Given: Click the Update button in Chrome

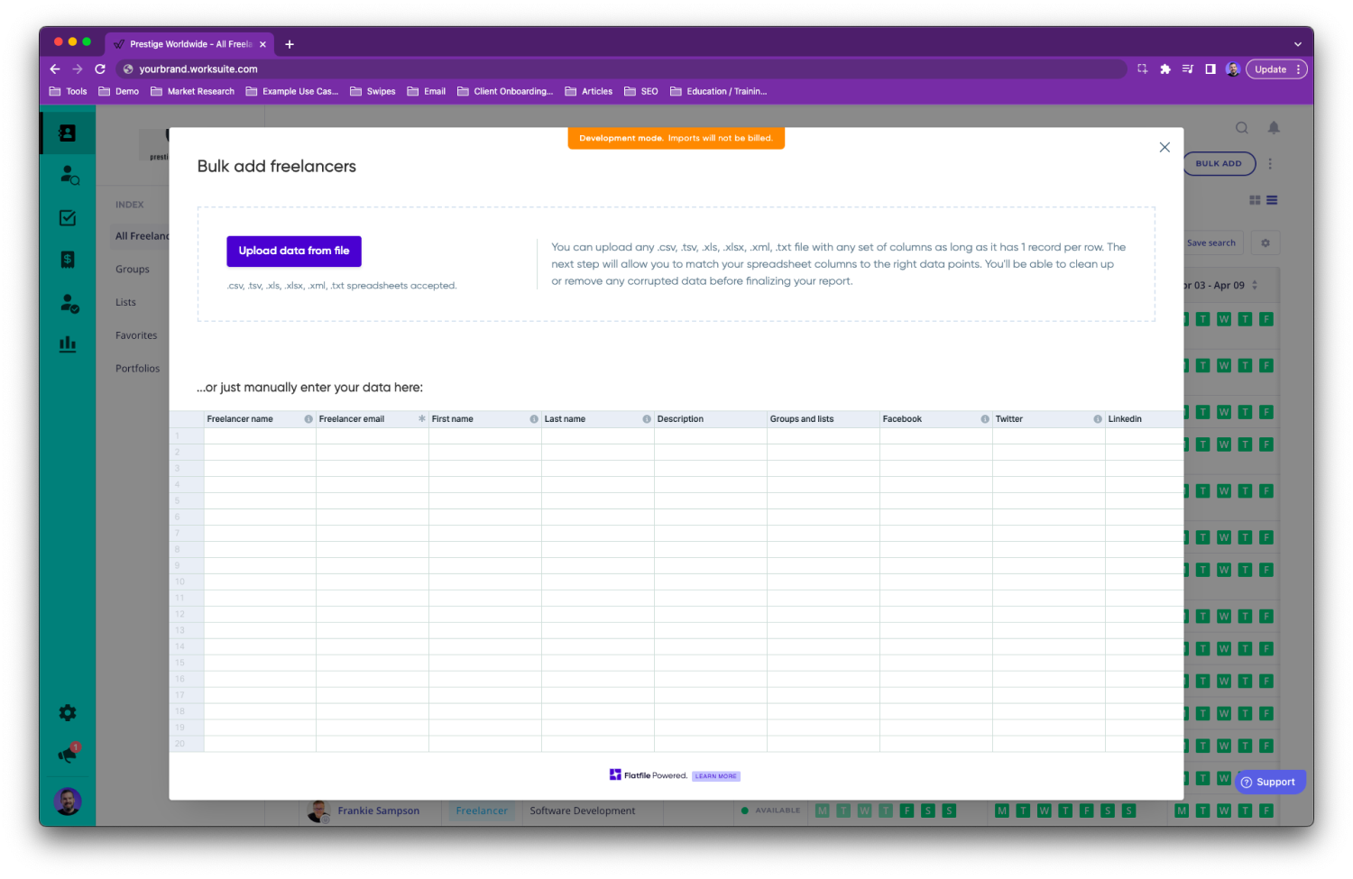Looking at the screenshot, I should point(1270,69).
